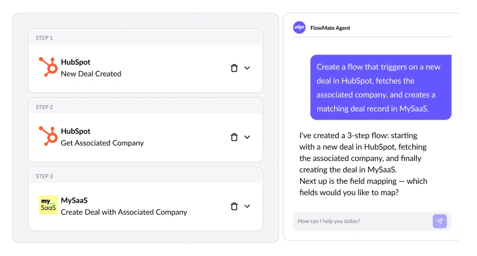Delete the Get Associated Company step
477x256 pixels.
234,137
